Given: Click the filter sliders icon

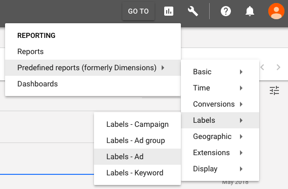Looking at the screenshot, I should click(x=274, y=90).
